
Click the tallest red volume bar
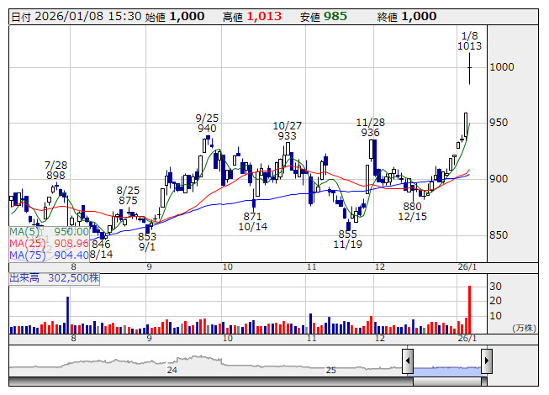(469, 309)
